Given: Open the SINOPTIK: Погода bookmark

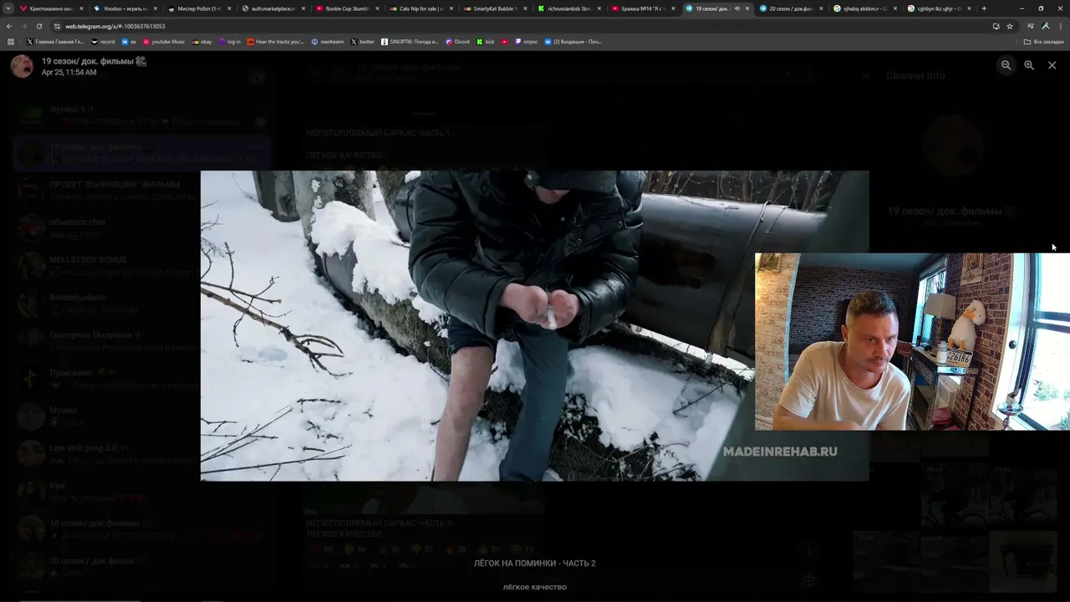Looking at the screenshot, I should pos(410,41).
